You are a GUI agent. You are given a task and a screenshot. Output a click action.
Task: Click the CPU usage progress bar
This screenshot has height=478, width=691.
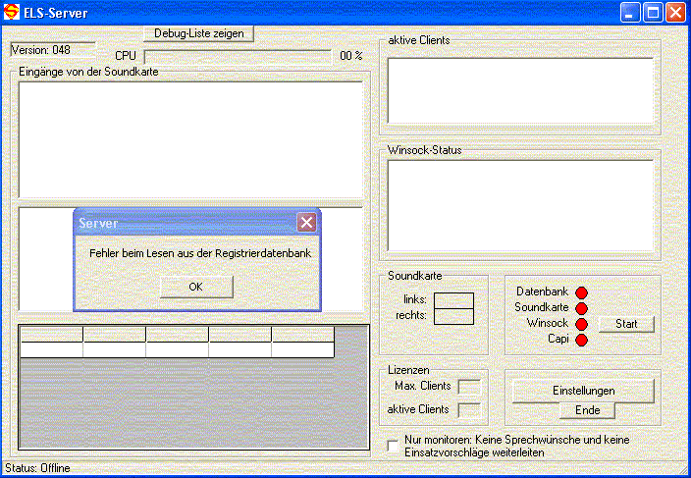click(x=237, y=56)
